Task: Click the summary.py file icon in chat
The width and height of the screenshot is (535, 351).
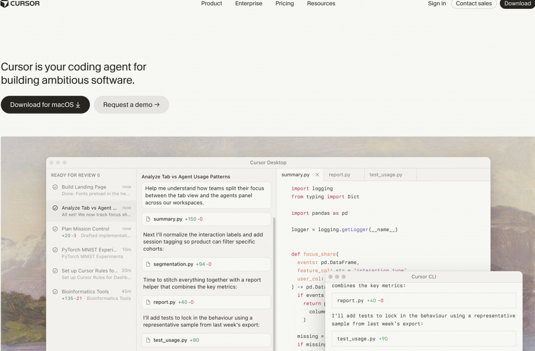Action: click(x=148, y=219)
